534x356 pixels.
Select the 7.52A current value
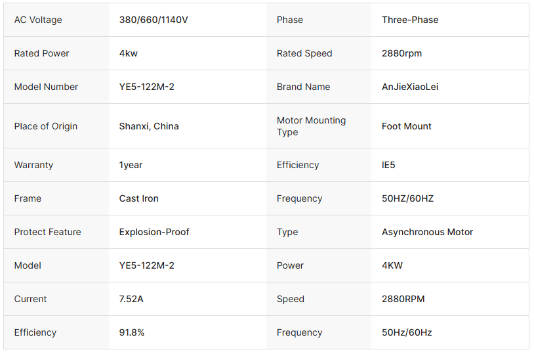point(131,299)
